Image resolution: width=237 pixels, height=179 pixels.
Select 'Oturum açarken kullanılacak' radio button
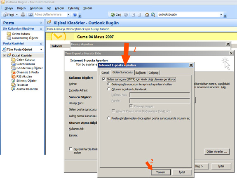[x=108, y=89]
